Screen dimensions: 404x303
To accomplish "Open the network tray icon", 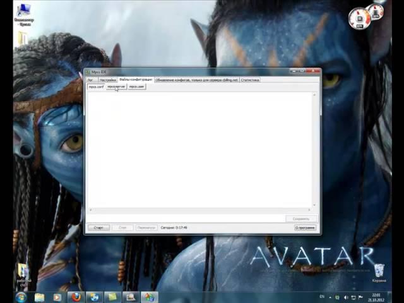I will click(x=353, y=297).
